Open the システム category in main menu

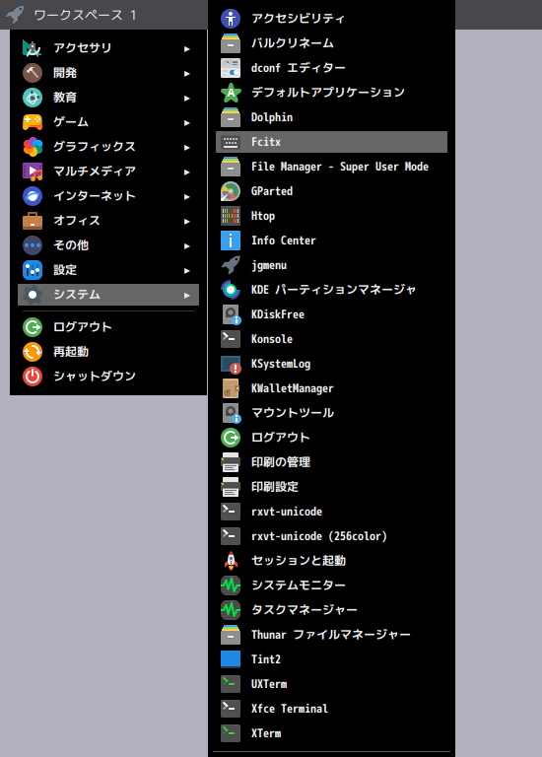point(108,295)
